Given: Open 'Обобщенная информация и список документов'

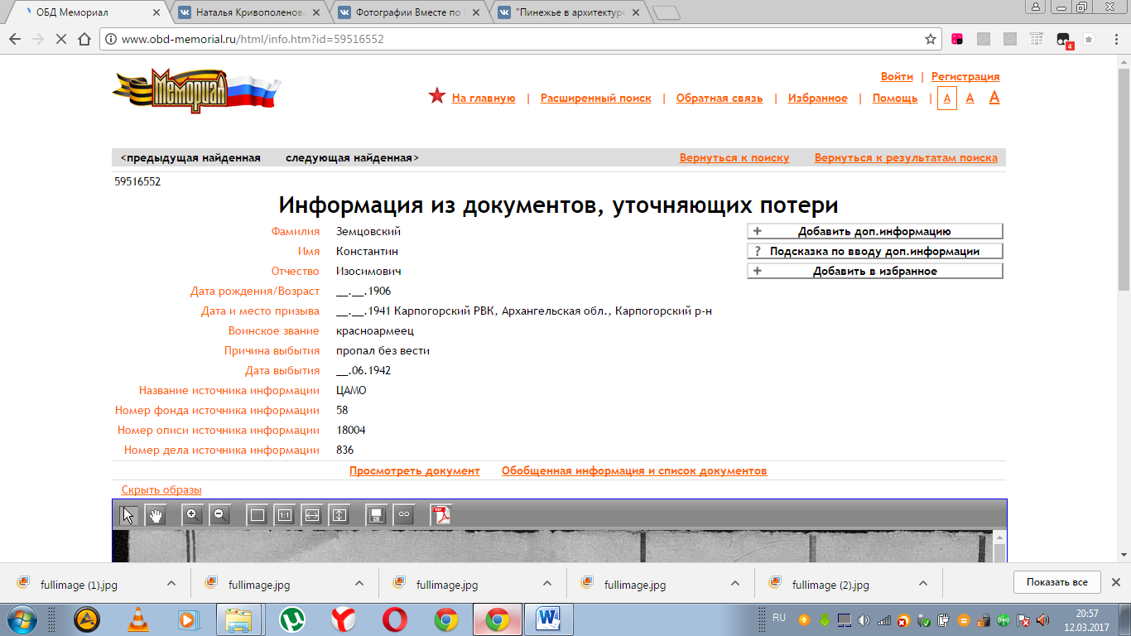Looking at the screenshot, I should point(634,470).
